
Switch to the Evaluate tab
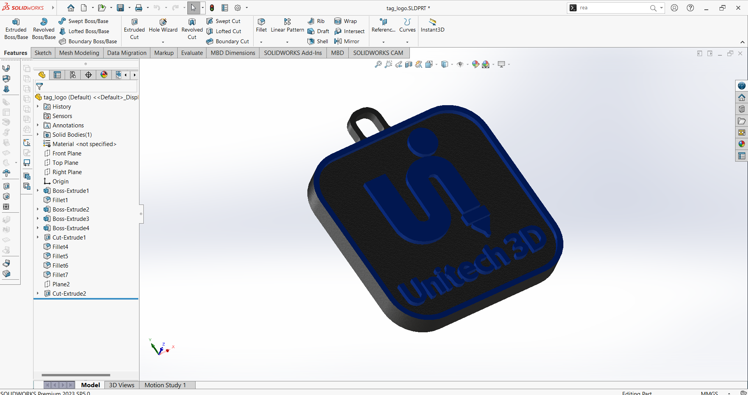pos(192,53)
